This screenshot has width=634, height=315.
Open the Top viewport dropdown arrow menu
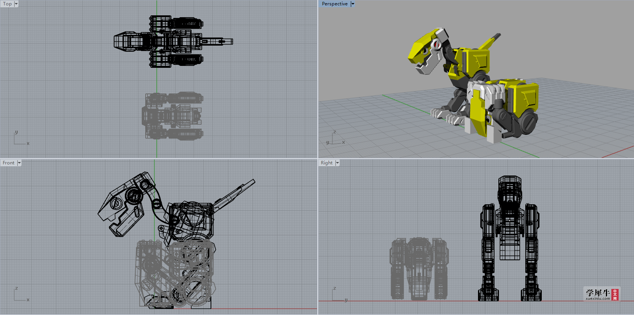pyautogui.click(x=16, y=4)
